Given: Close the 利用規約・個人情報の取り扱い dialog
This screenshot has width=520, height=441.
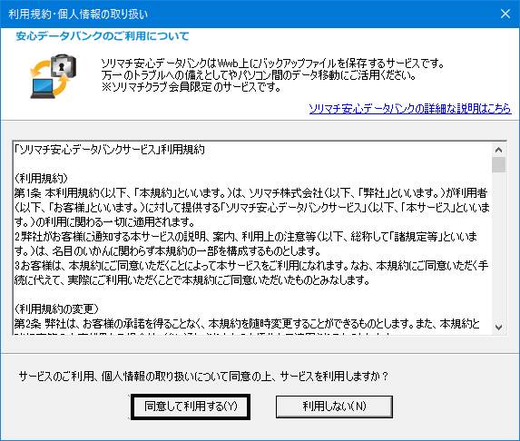Looking at the screenshot, I should (x=505, y=14).
